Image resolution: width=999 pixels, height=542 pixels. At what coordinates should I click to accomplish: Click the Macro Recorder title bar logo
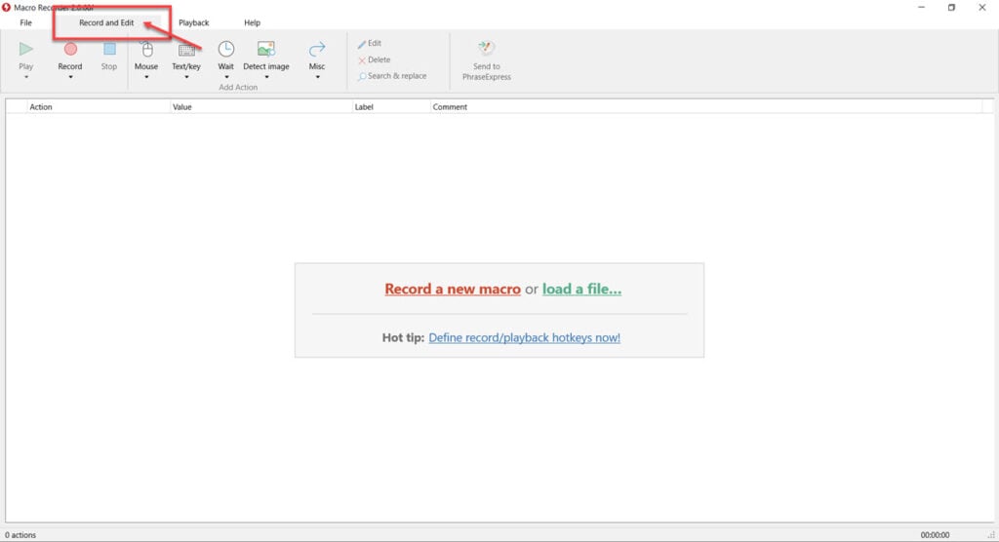coord(7,8)
